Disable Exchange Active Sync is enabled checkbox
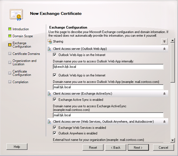Screen dimensions: 178x156 coord(55,100)
